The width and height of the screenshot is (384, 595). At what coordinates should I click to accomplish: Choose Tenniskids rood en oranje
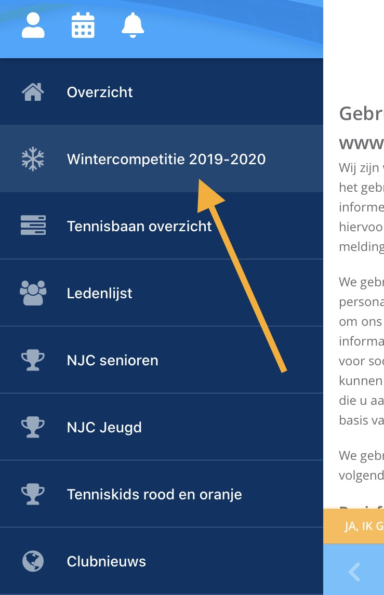(161, 494)
